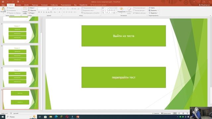Open Microsoft Edge from the taskbar
This screenshot has height=119, width=212.
click(x=56, y=117)
